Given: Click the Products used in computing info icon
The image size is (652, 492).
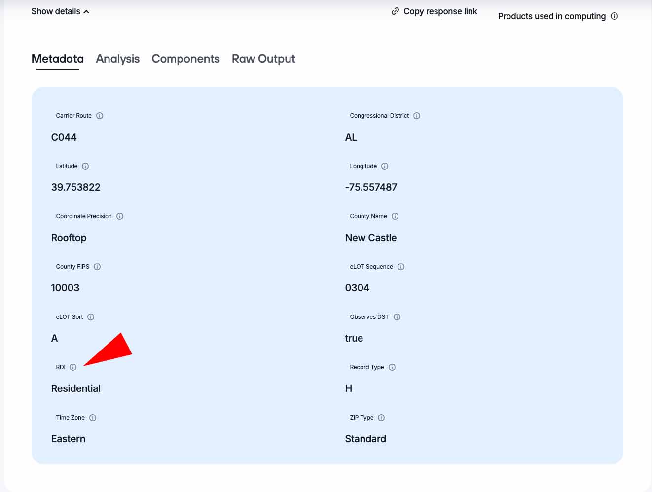Looking at the screenshot, I should 614,16.
